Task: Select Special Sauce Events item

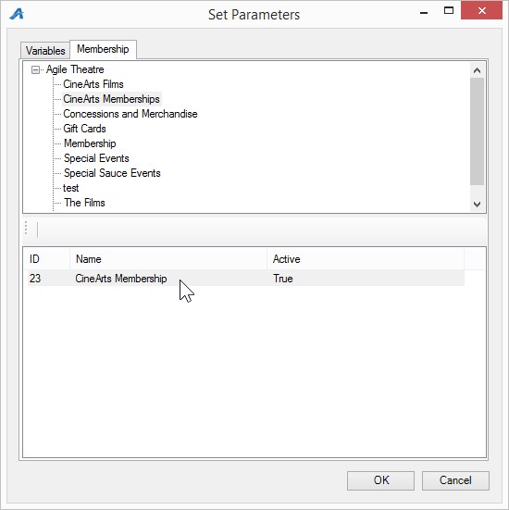Action: pyautogui.click(x=112, y=173)
